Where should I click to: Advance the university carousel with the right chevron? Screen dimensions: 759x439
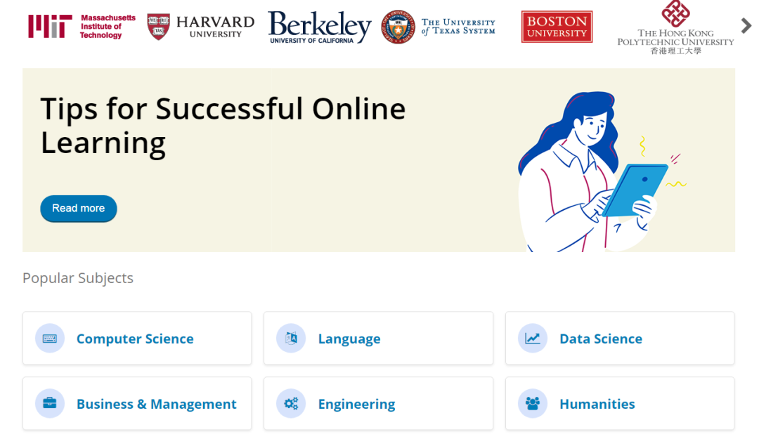pos(746,26)
